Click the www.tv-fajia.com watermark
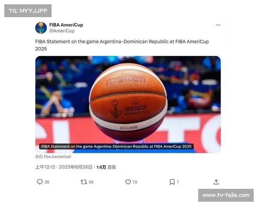258x206 pixels. click(x=226, y=195)
